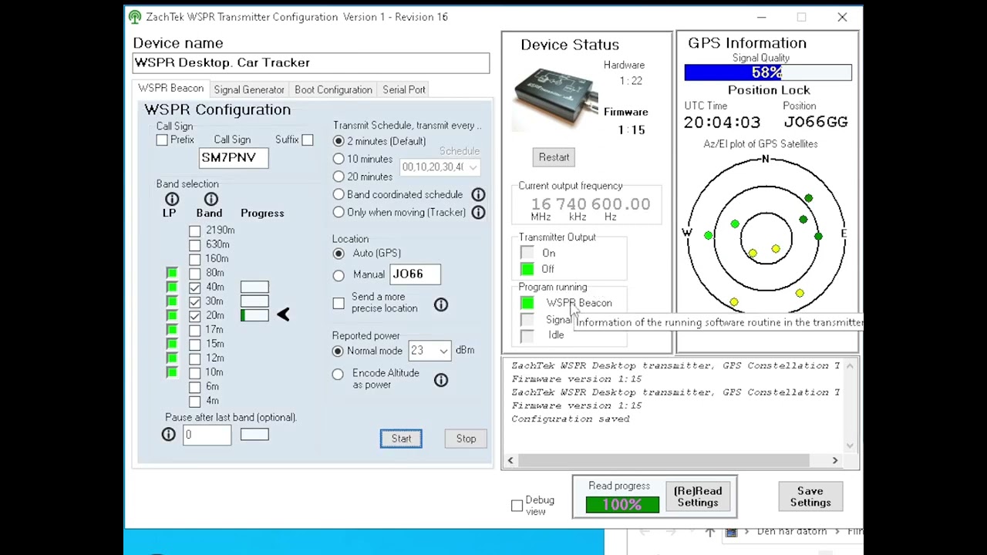Click the Call Sign field SM7PNV

[234, 158]
